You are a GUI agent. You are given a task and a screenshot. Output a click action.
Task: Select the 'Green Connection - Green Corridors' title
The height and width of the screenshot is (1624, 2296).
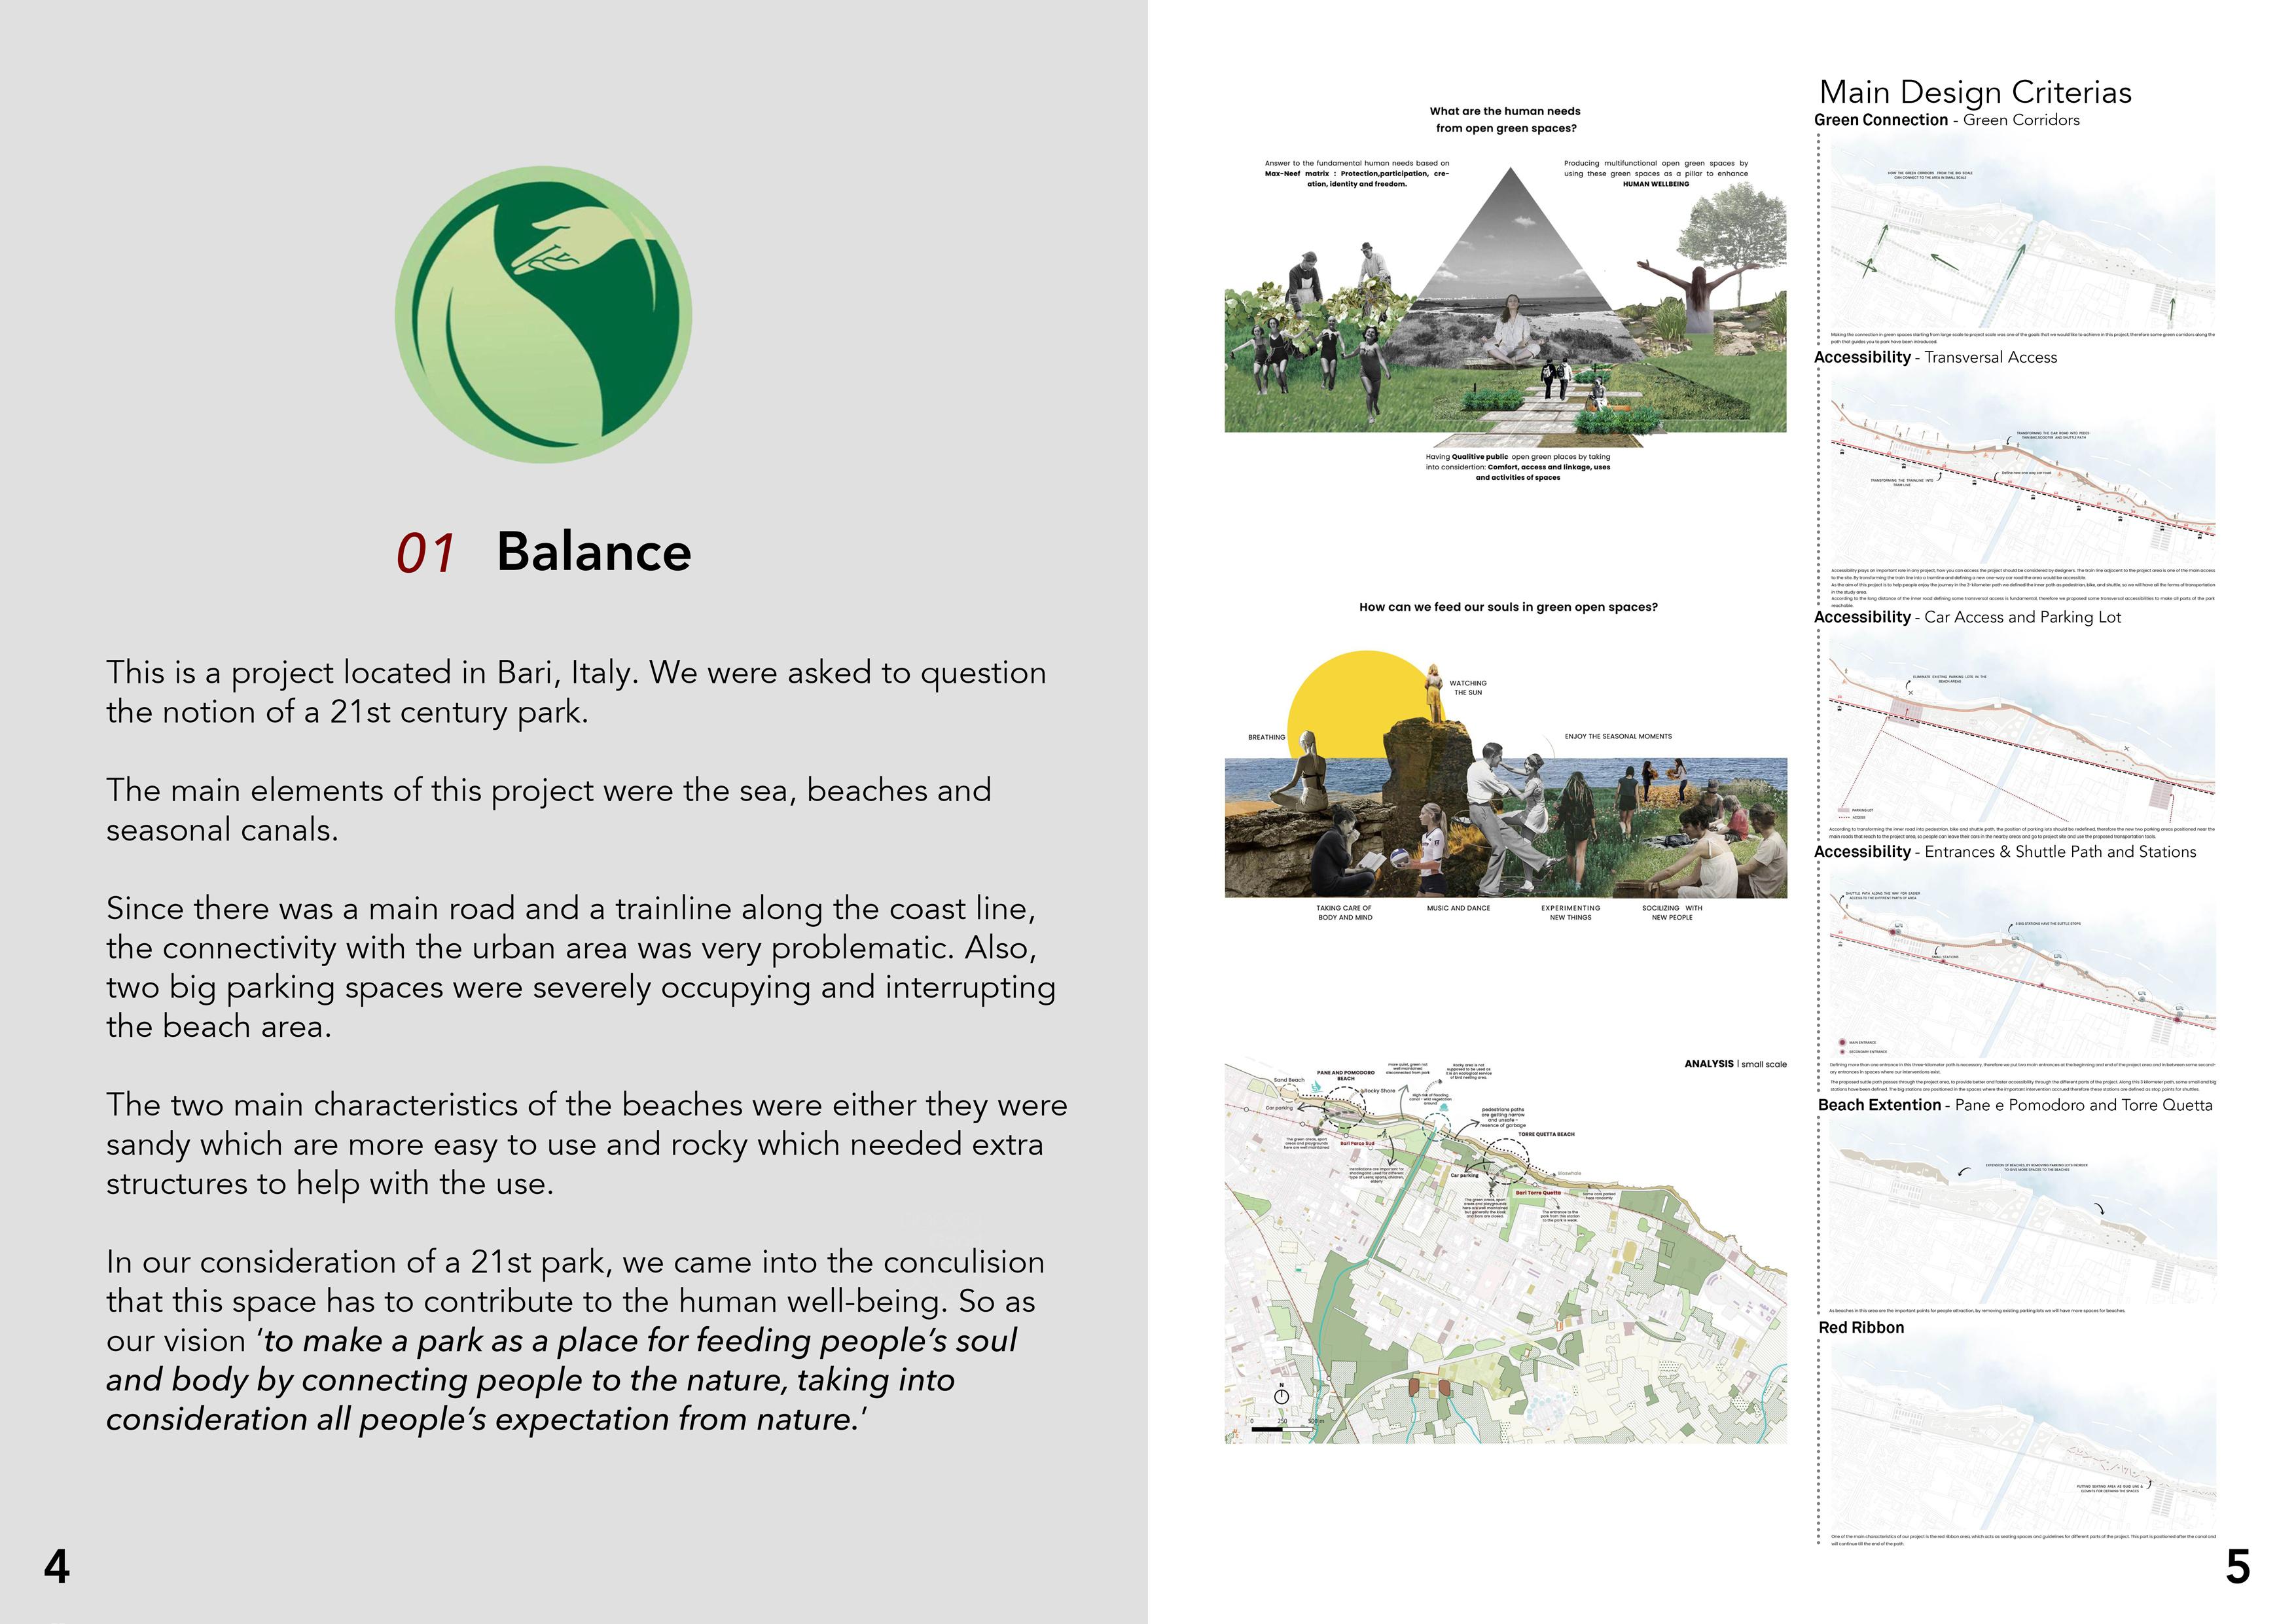(1946, 120)
